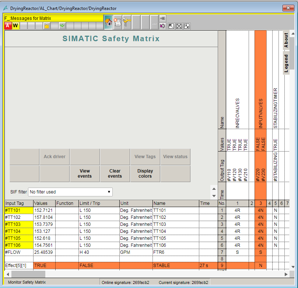Close the DryingReactor window
This screenshot has width=298, height=288.
click(288, 8)
